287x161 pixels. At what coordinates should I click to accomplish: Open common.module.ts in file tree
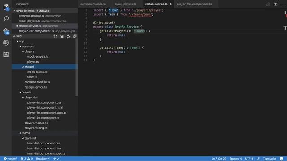pyautogui.click(x=37, y=82)
